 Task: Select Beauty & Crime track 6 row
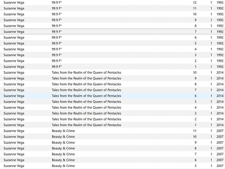[112, 160]
